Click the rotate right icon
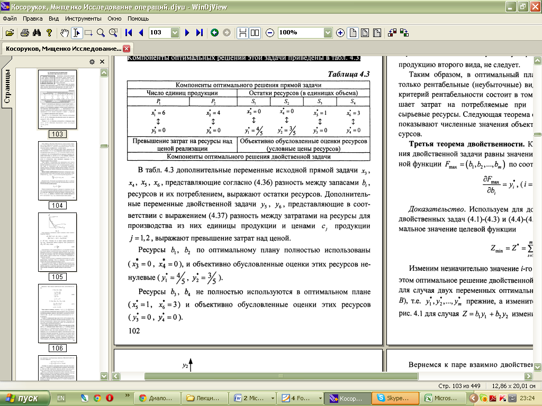542x406 pixels. (404, 33)
